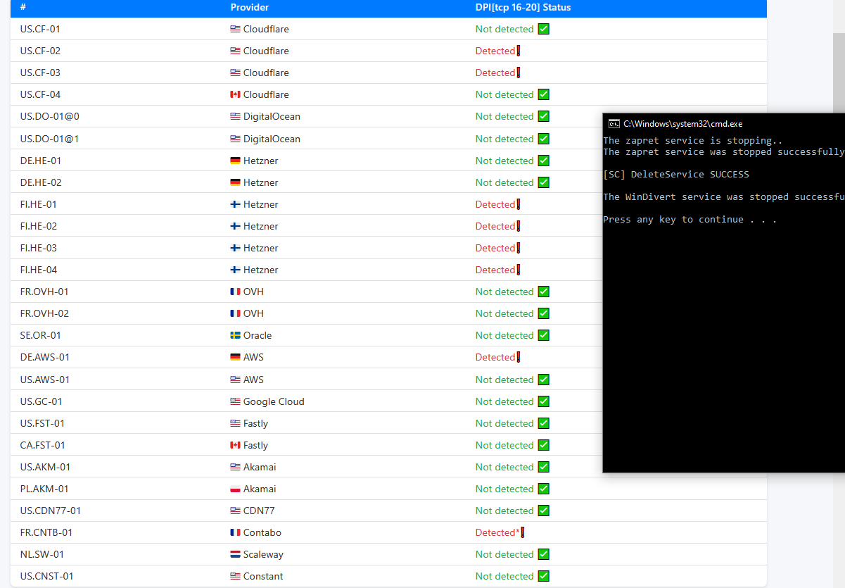Select the SE.OR-01 identifier cell
Viewport: 845px width, 588px height.
click(x=41, y=335)
